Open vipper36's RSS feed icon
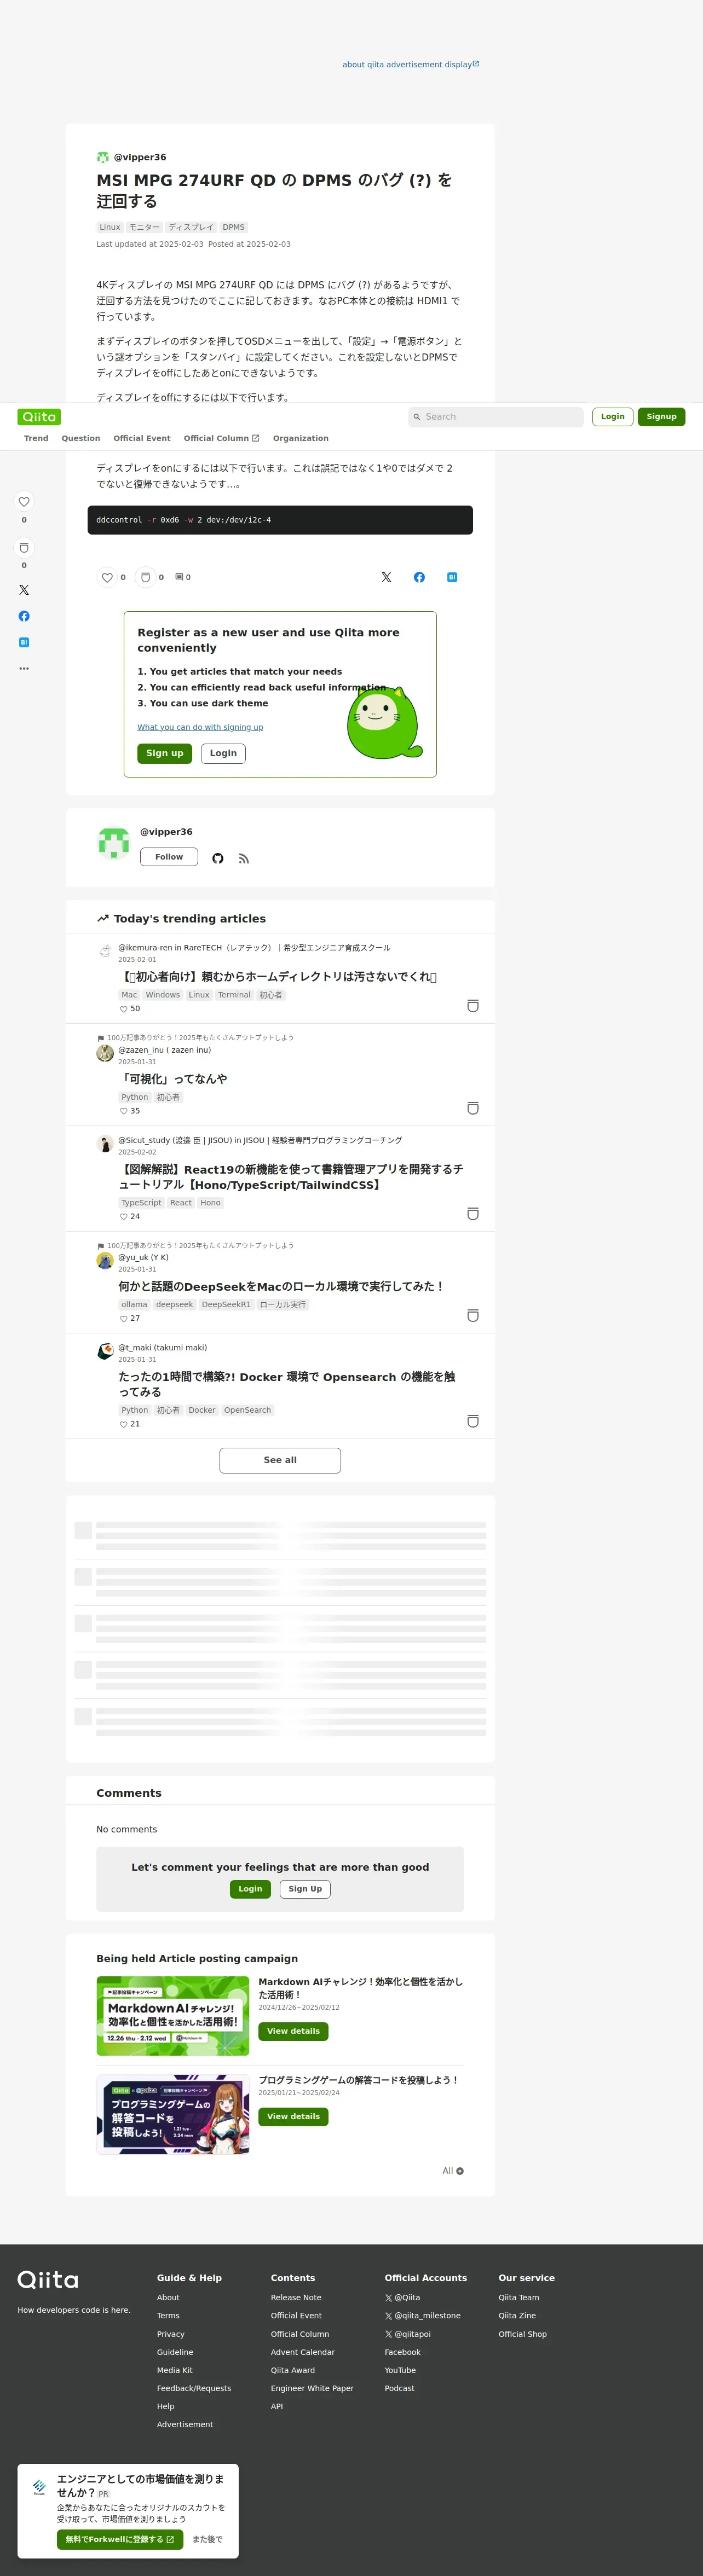The image size is (703, 2576). coord(244,858)
